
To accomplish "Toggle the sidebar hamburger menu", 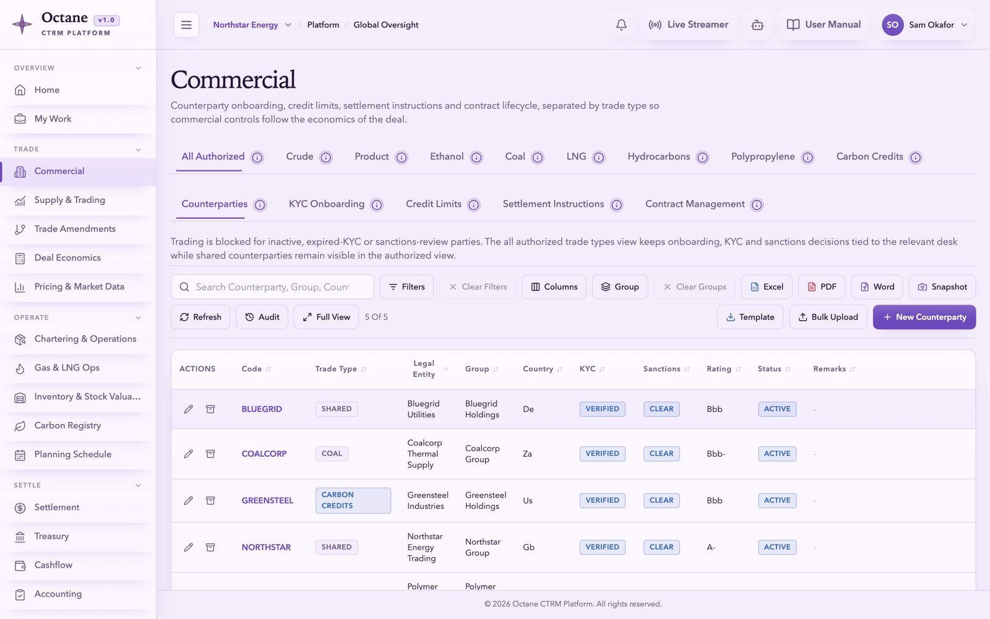I will click(186, 25).
